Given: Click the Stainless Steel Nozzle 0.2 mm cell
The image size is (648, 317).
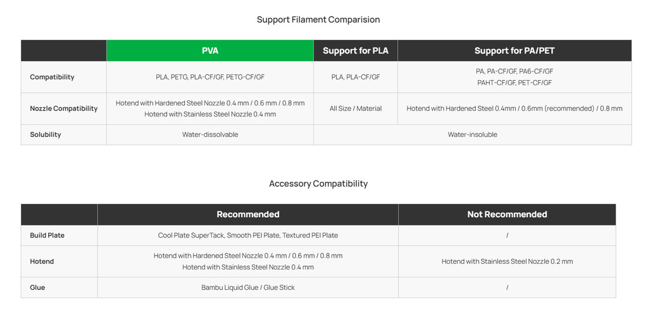Looking at the screenshot, I should (506, 261).
